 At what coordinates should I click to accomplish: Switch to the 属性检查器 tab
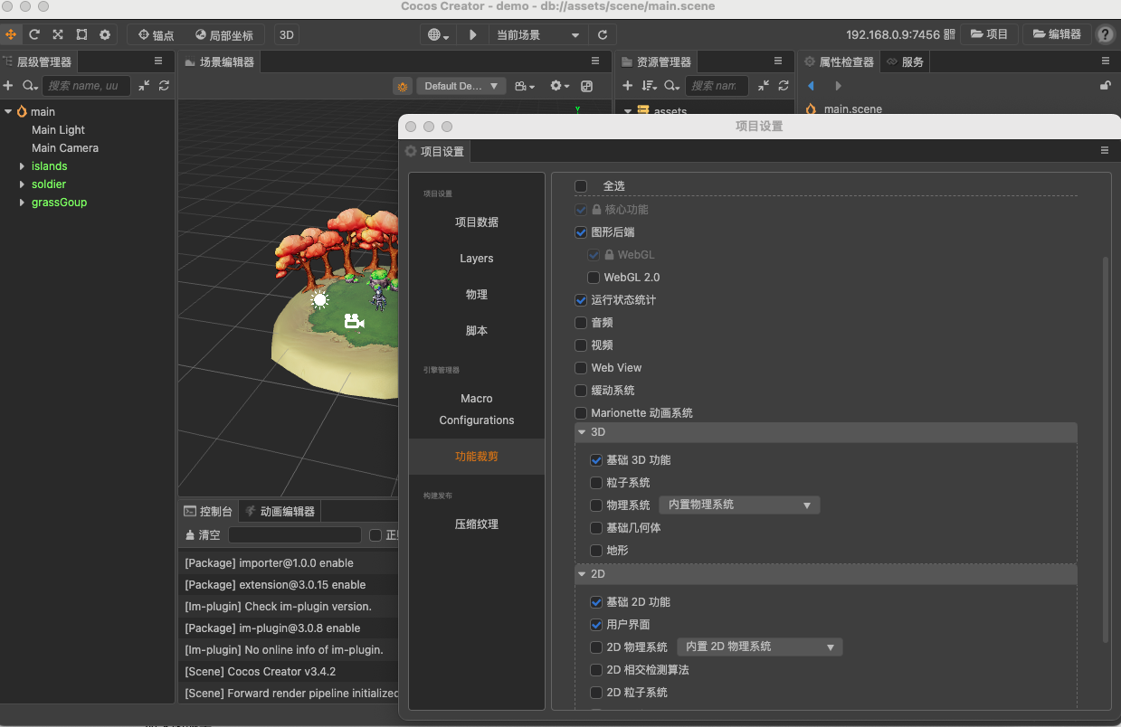(x=840, y=61)
